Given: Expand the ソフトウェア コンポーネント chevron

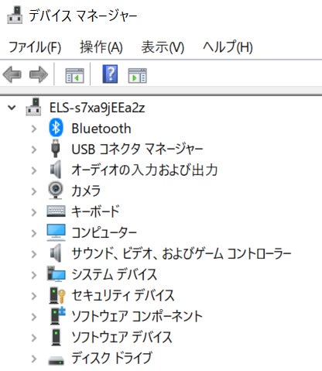Looking at the screenshot, I should tap(34, 317).
